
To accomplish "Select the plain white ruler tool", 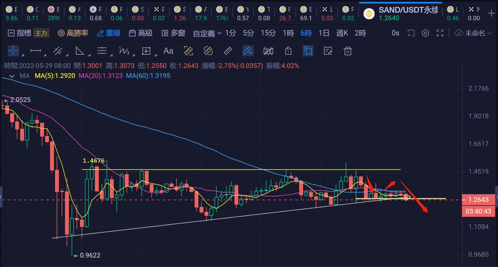I will (228, 51).
